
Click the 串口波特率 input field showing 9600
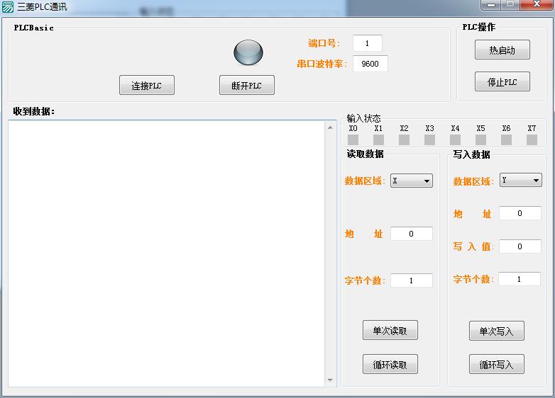click(x=370, y=64)
